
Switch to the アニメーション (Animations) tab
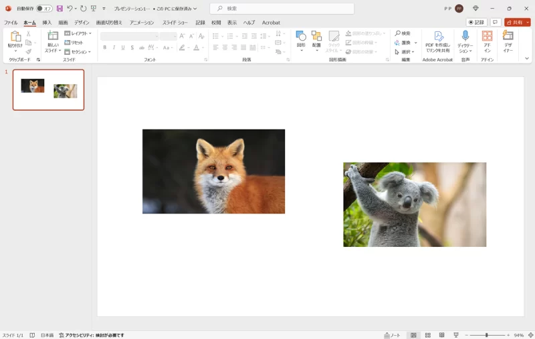[x=142, y=23]
